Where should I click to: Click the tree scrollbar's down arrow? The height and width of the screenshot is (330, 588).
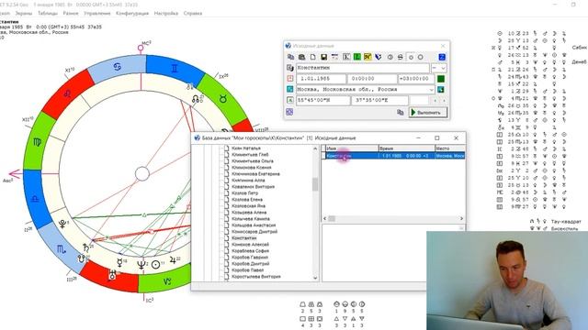[x=315, y=278]
